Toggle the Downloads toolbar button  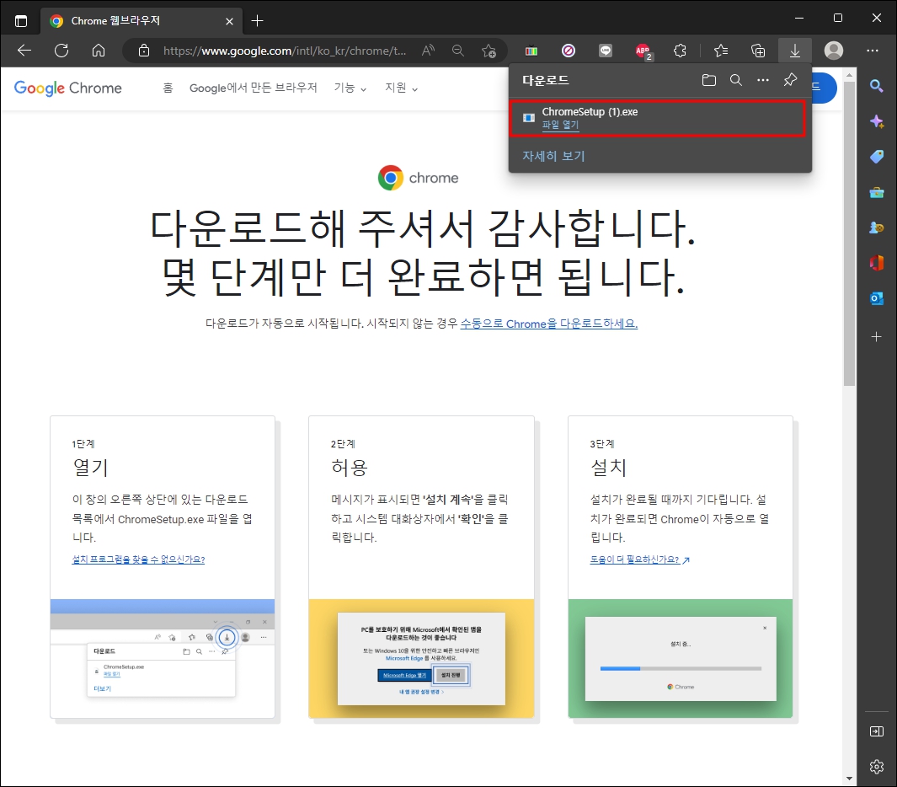[x=794, y=51]
